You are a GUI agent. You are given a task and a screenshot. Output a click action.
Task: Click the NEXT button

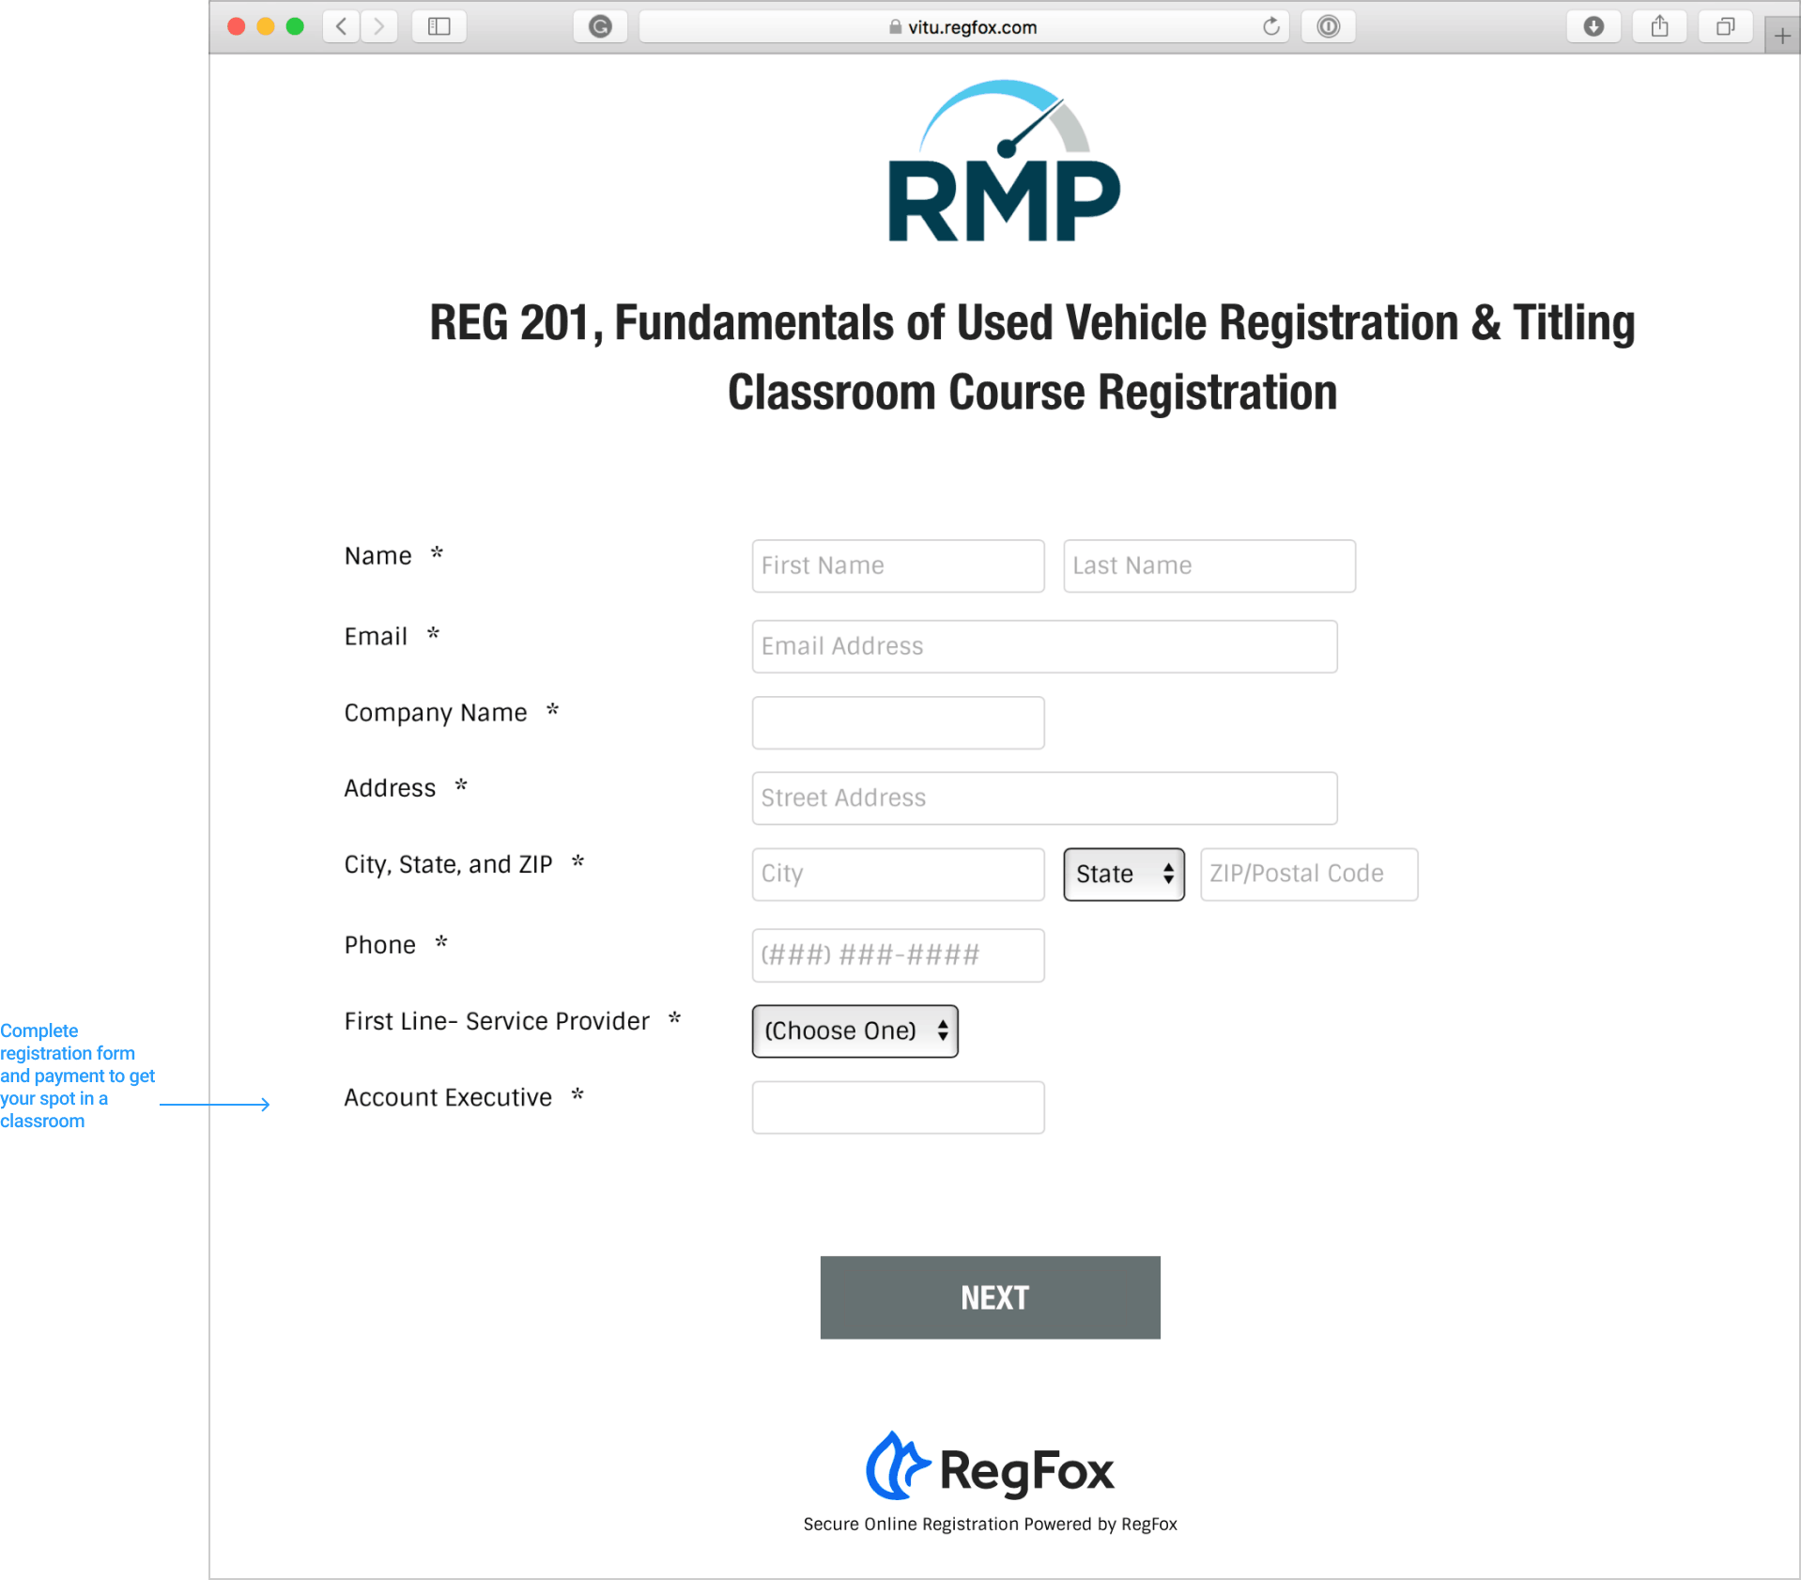point(990,1297)
